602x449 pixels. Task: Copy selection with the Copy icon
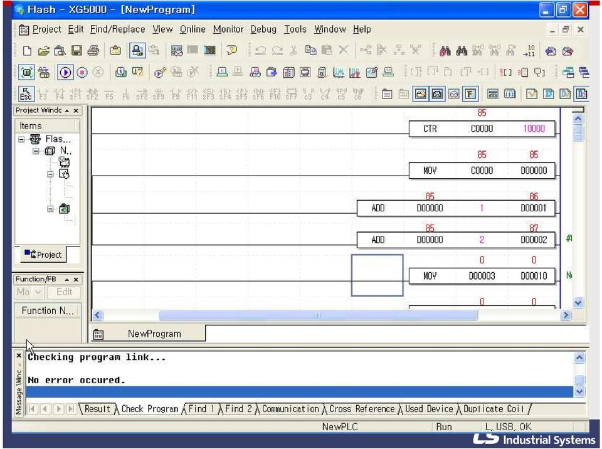pos(310,51)
